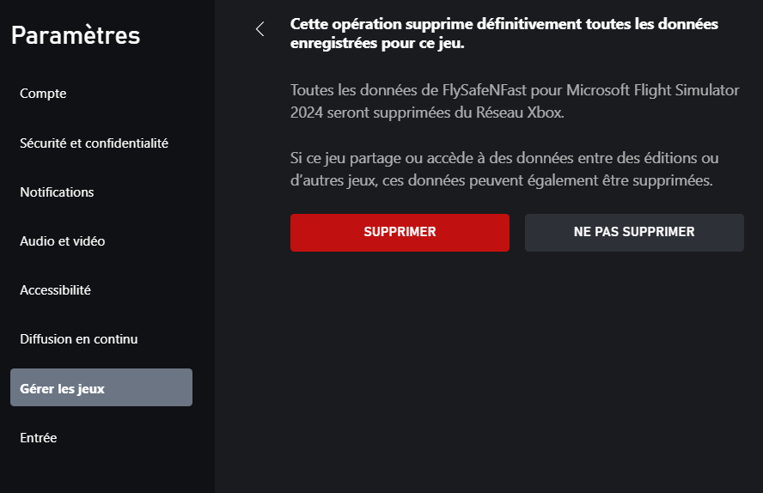
Task: Click the Paramètres heading
Action: (x=76, y=36)
